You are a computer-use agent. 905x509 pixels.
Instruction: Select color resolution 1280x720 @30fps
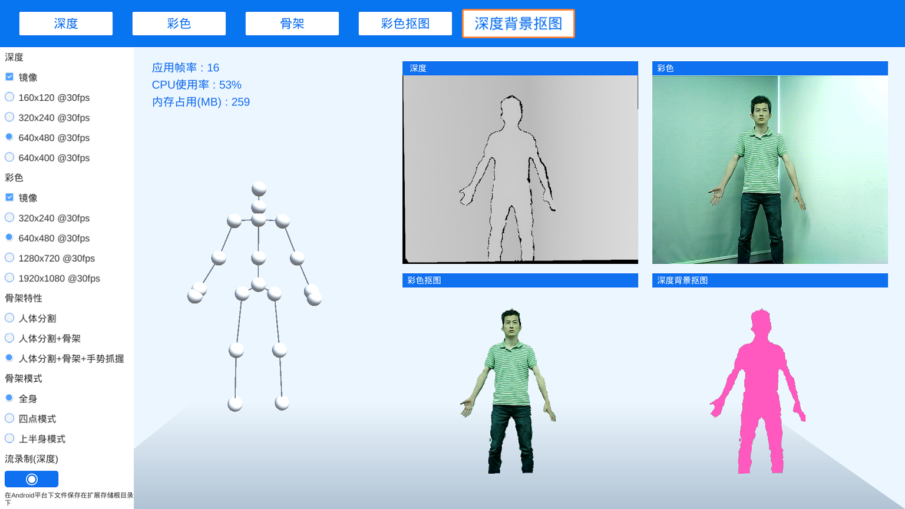pos(9,257)
